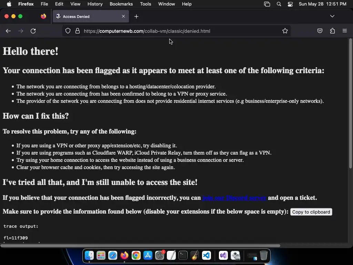Open TextEdit from the Dock
353x265 pixels.
click(171, 255)
